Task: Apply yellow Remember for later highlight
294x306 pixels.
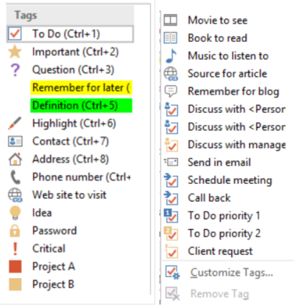Action: 81,87
